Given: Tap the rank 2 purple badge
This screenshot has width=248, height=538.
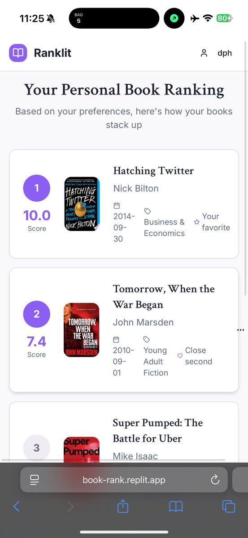Looking at the screenshot, I should [37, 314].
